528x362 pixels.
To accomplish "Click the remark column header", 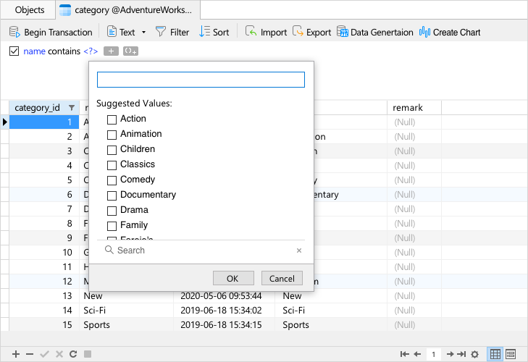I will point(414,108).
